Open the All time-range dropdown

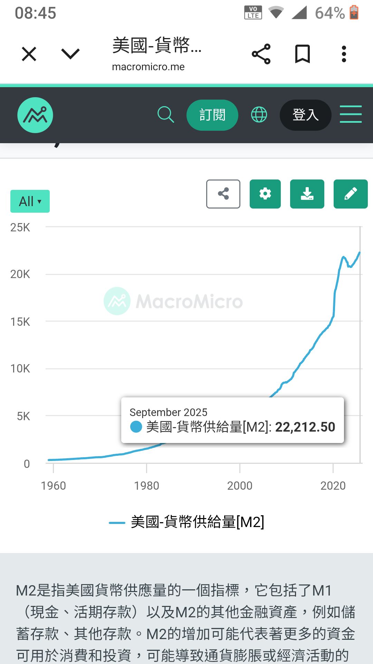[30, 201]
